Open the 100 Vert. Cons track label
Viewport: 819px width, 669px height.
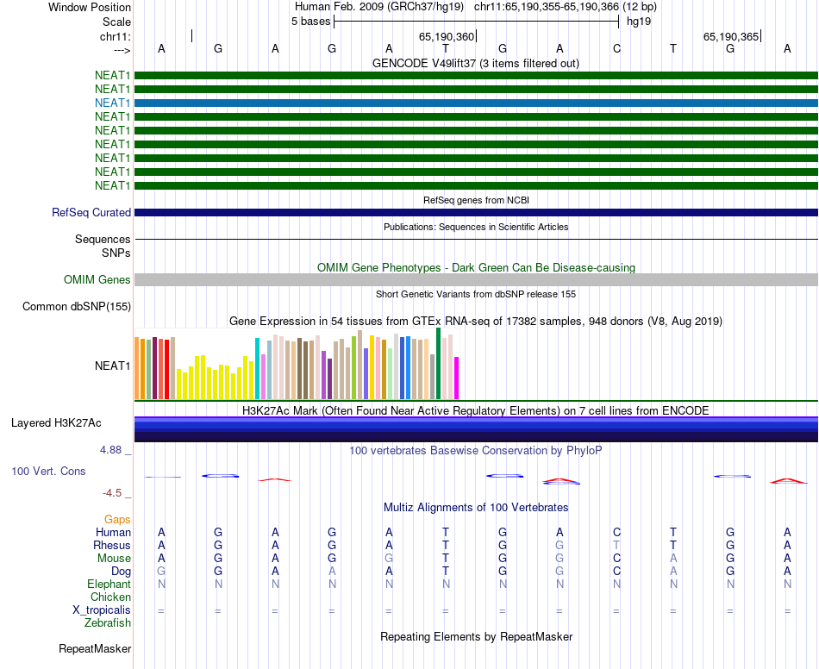[48, 471]
